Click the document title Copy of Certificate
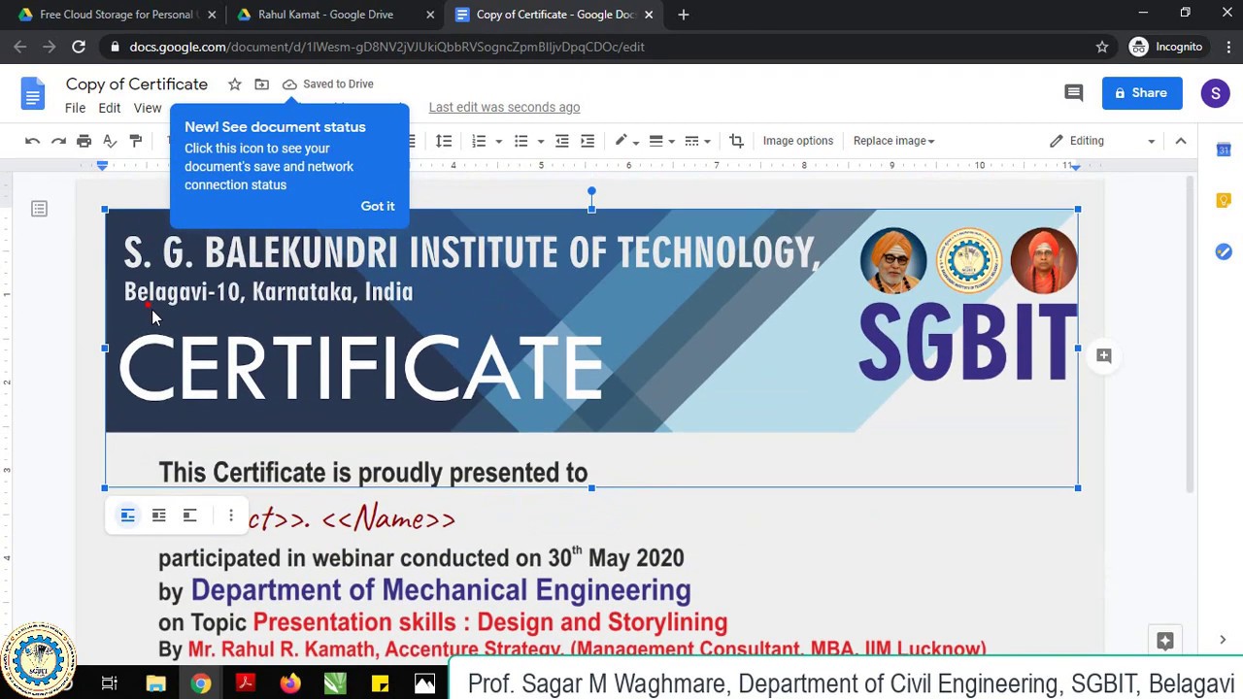Screen dimensions: 1243x699 click(137, 84)
